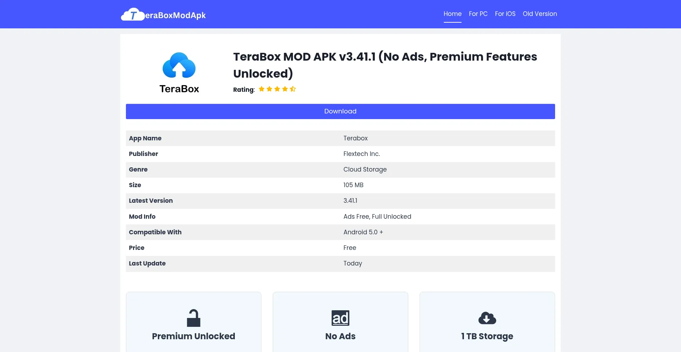Click the 1 TB Storage heading
The width and height of the screenshot is (681, 352).
(x=487, y=336)
